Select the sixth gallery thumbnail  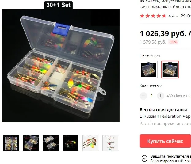pyautogui.click(x=111, y=143)
